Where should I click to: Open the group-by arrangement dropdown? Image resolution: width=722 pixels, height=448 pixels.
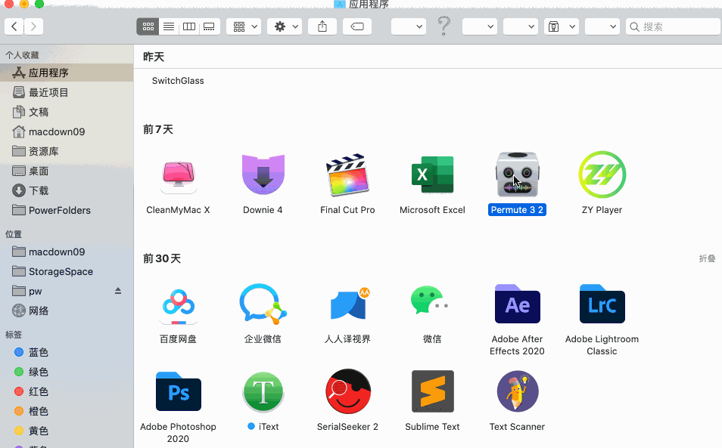pyautogui.click(x=244, y=26)
